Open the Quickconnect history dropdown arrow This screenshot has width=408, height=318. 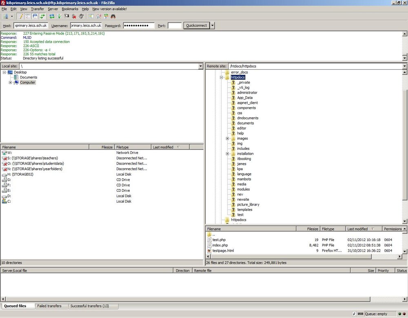pyautogui.click(x=213, y=25)
